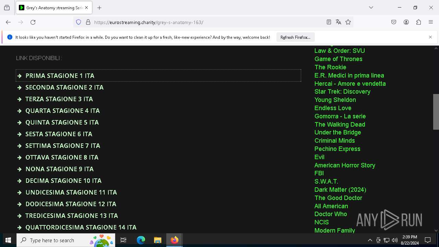Click the address bar URL field

[x=209, y=22]
